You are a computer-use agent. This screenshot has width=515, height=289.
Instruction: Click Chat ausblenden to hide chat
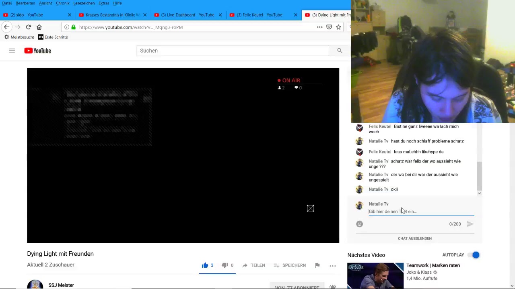pyautogui.click(x=415, y=238)
